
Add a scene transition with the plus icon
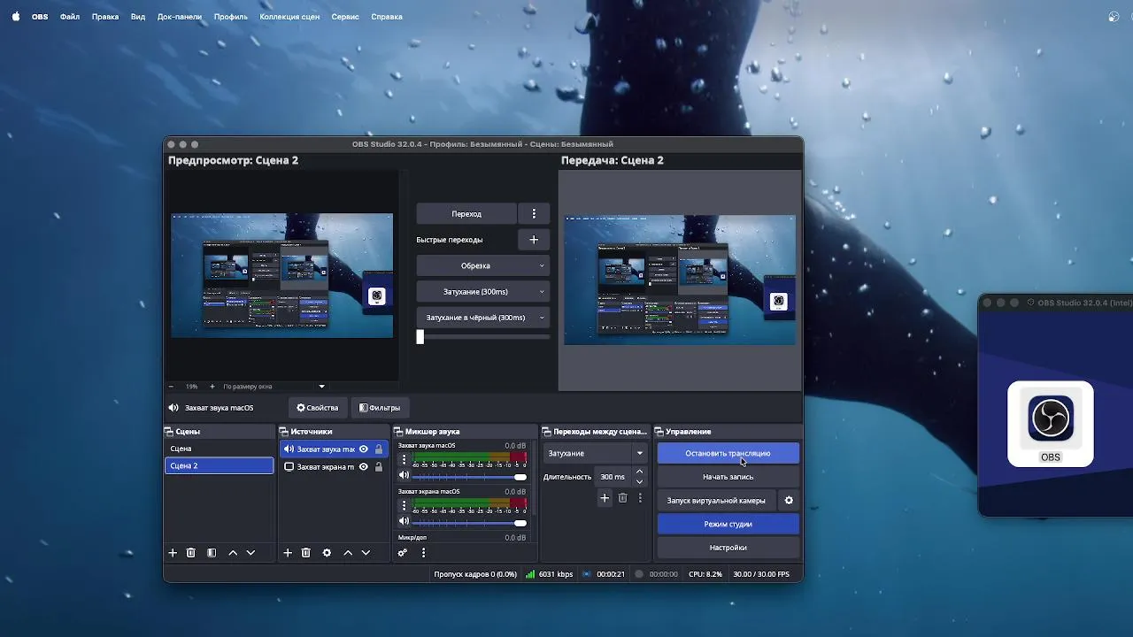coord(605,498)
